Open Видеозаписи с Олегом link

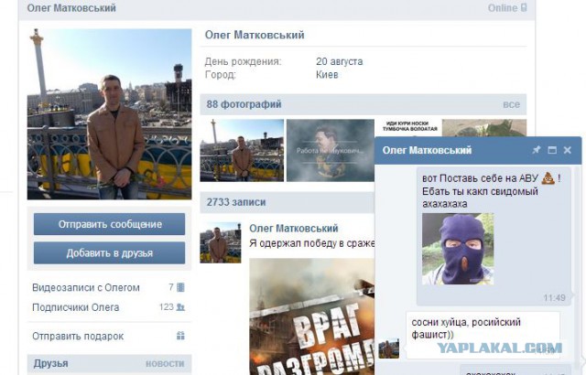[86, 288]
